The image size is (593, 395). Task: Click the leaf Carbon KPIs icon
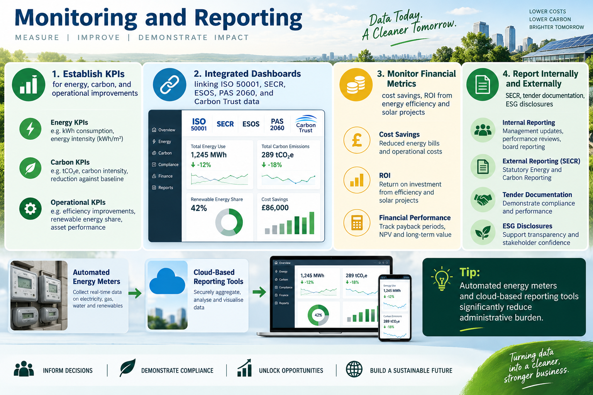[30, 168]
